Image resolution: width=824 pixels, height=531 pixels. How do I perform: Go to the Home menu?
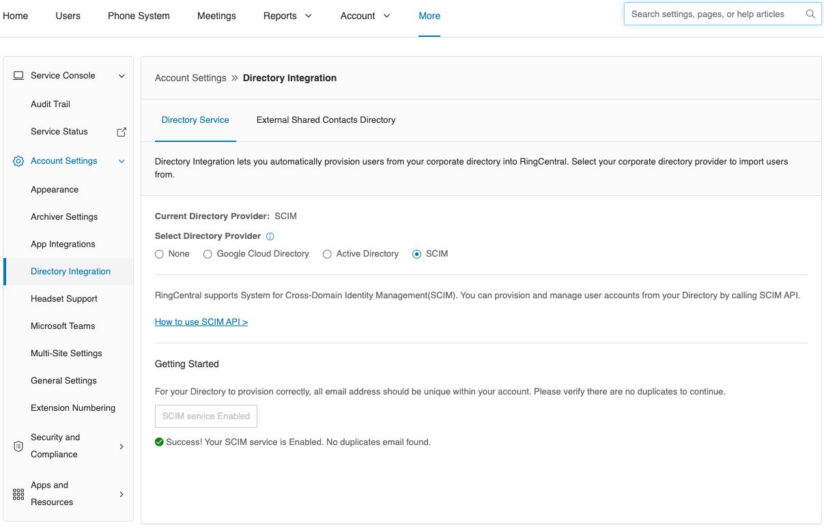16,16
